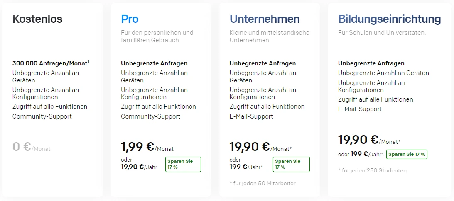Click the 'für jeden 50 Mitarbeiter' footnote
The height and width of the screenshot is (201, 454).
point(263,183)
